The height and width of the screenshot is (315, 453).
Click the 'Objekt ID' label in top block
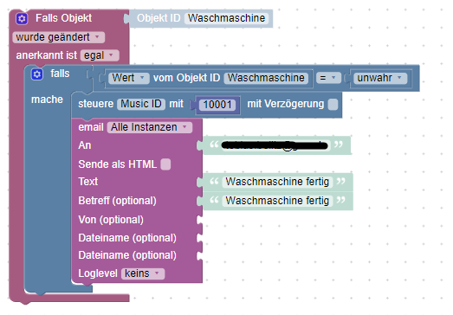[x=159, y=18]
